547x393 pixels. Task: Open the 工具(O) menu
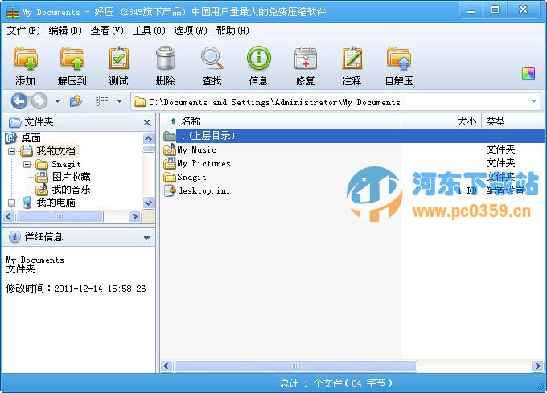[149, 31]
